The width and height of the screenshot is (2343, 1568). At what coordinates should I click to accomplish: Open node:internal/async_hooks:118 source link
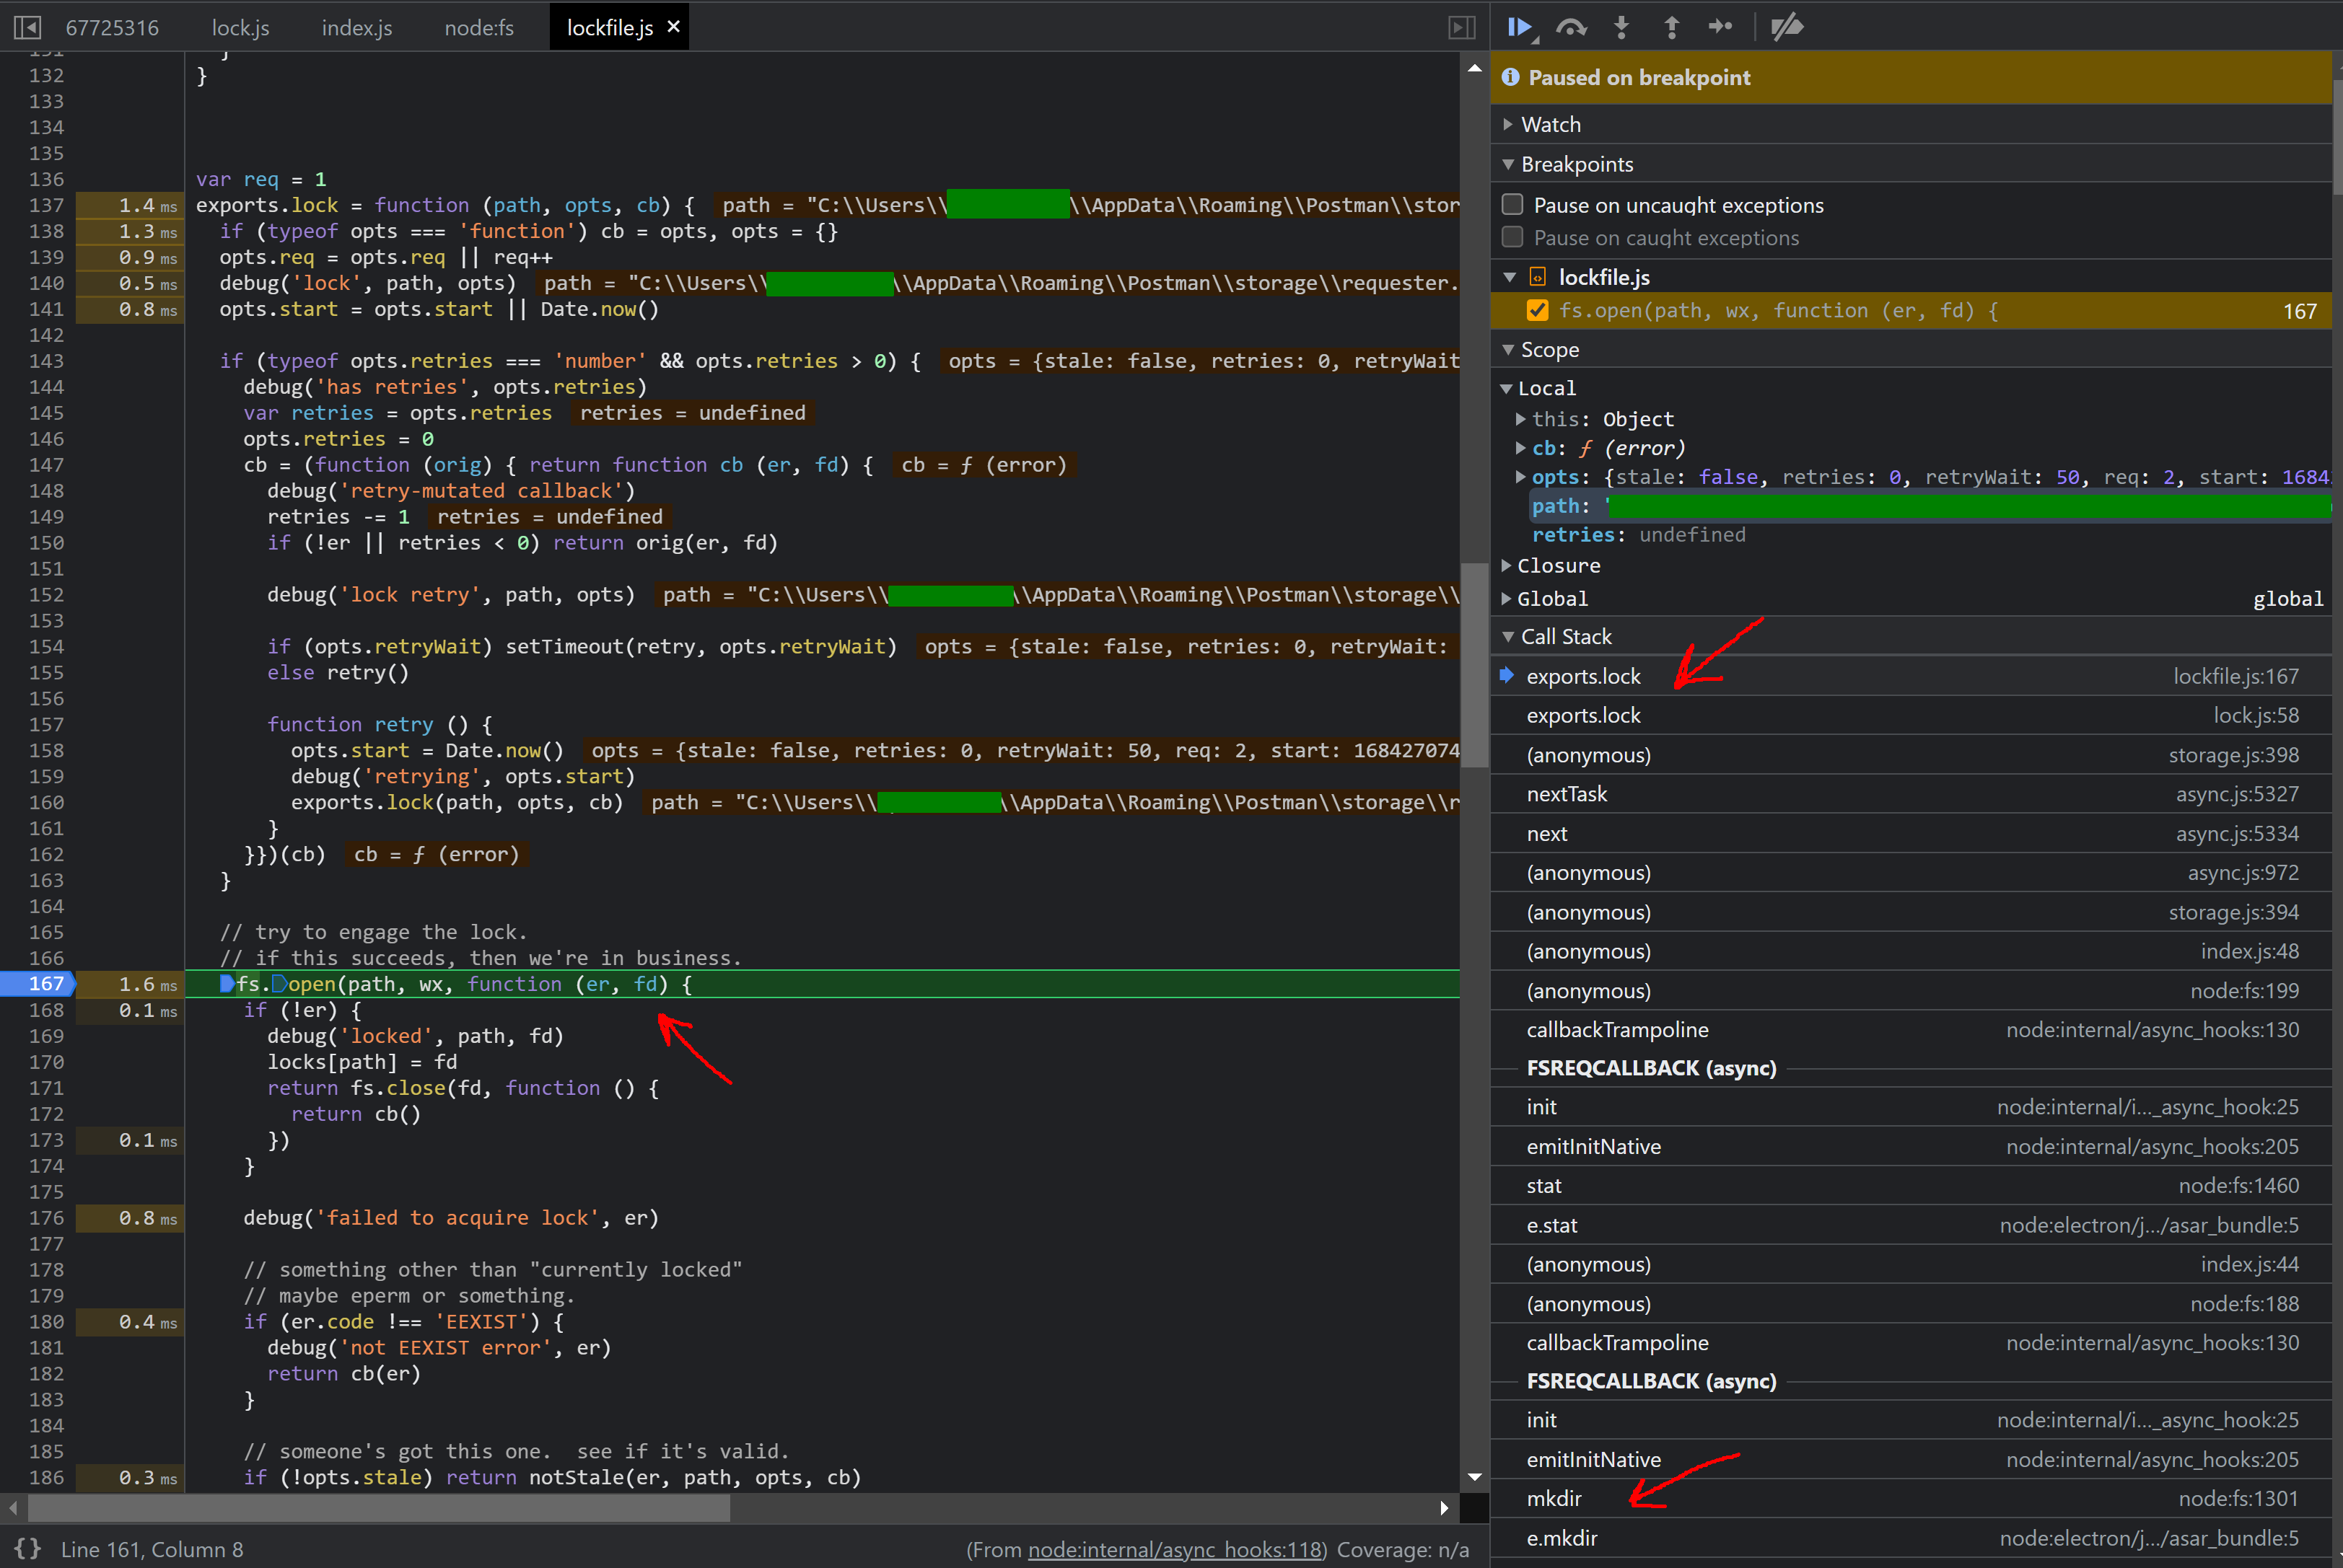coord(1175,1550)
